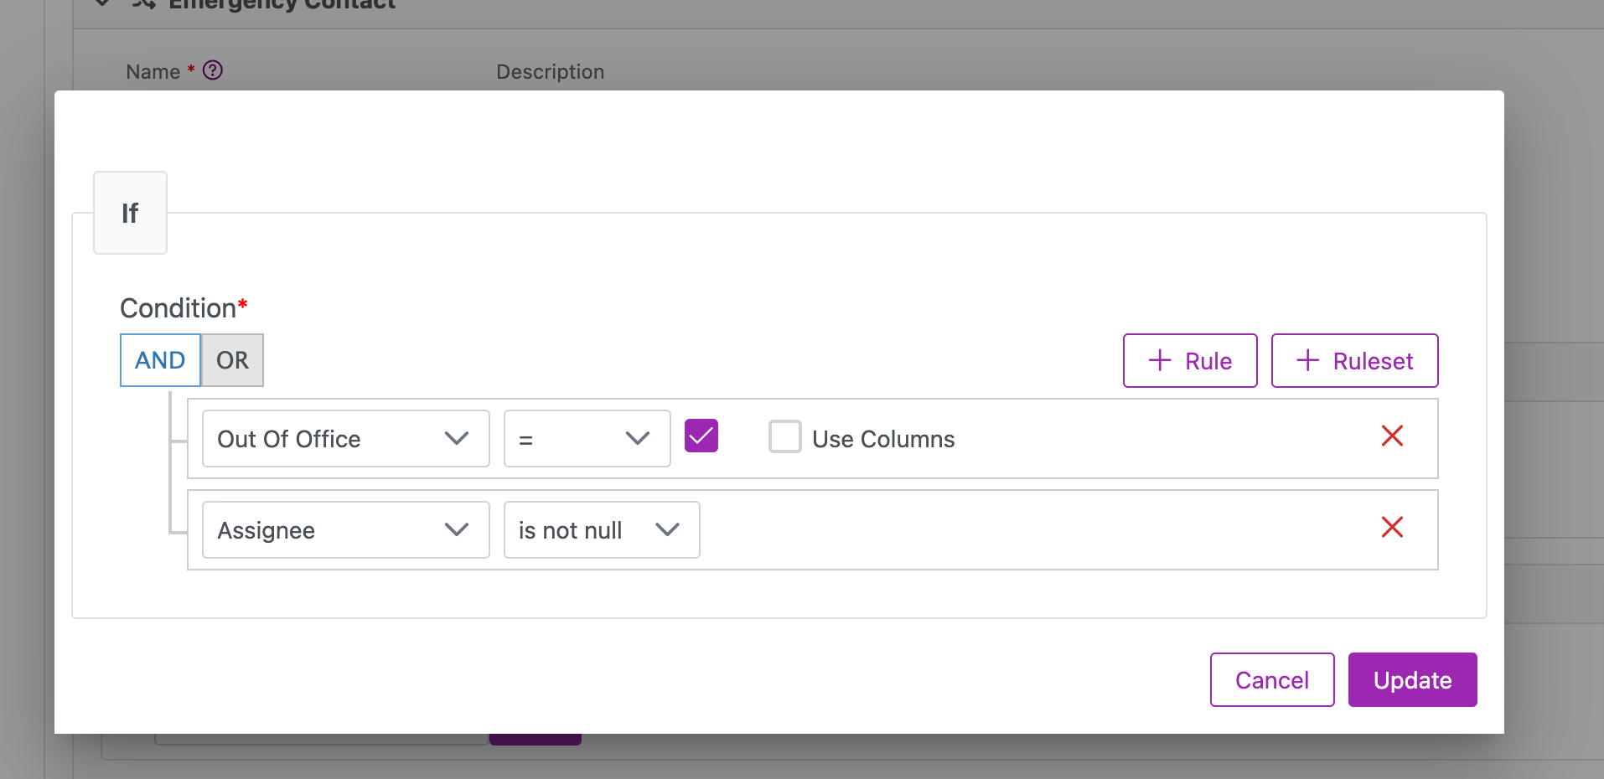Uncheck the Out Of Office value checkbox
This screenshot has width=1604, height=779.
pyautogui.click(x=701, y=436)
